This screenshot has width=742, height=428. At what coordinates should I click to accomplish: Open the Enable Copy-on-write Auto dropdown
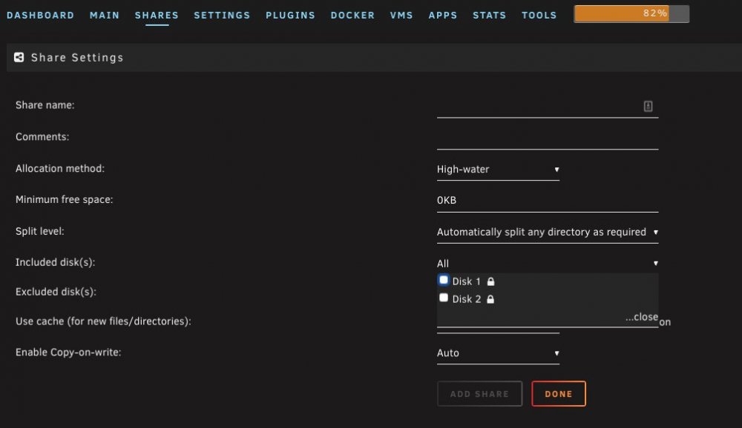(x=498, y=353)
